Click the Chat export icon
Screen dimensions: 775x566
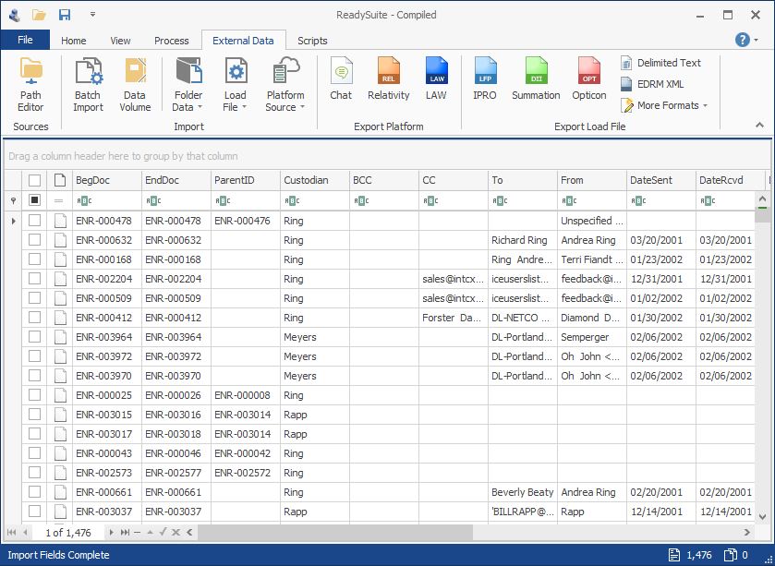pyautogui.click(x=341, y=79)
